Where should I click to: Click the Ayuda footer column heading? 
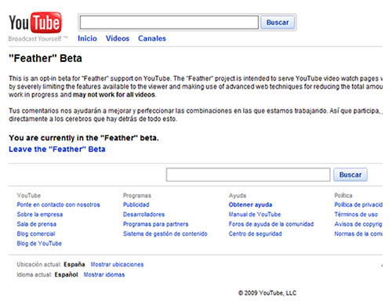(x=238, y=196)
